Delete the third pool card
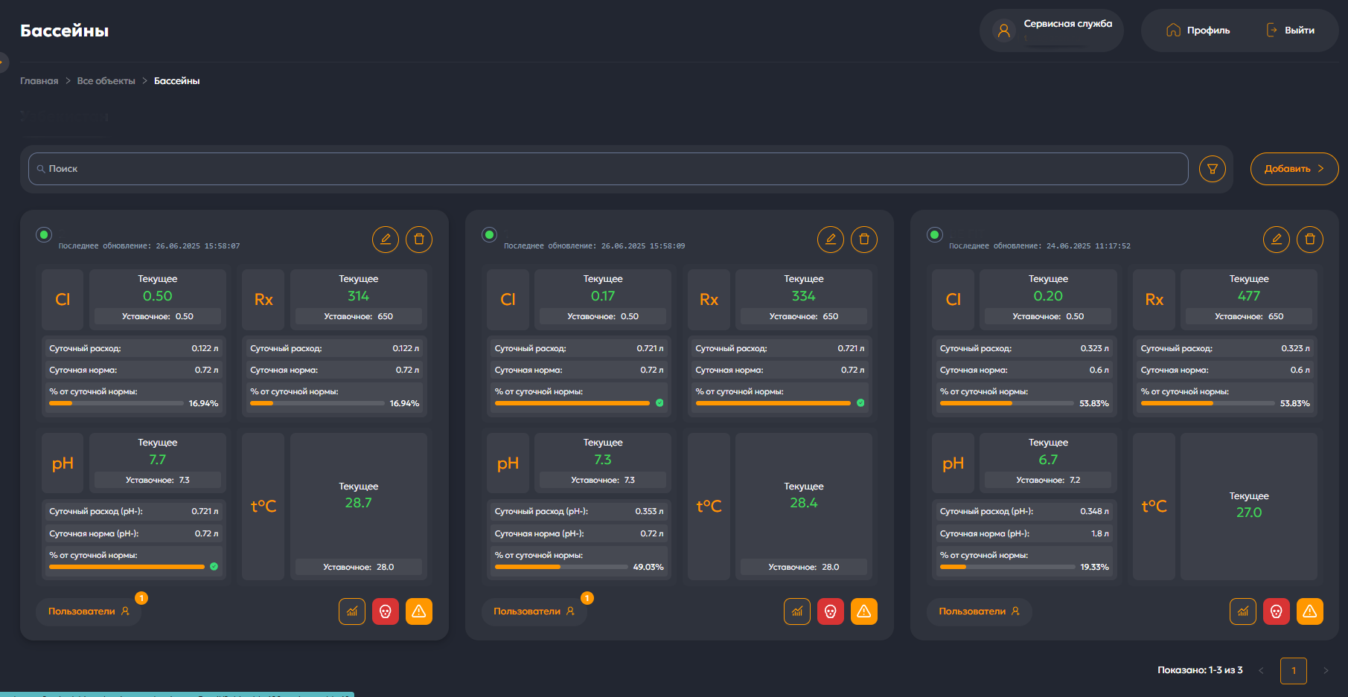Screen dimensions: 1348x697 [x=1309, y=240]
